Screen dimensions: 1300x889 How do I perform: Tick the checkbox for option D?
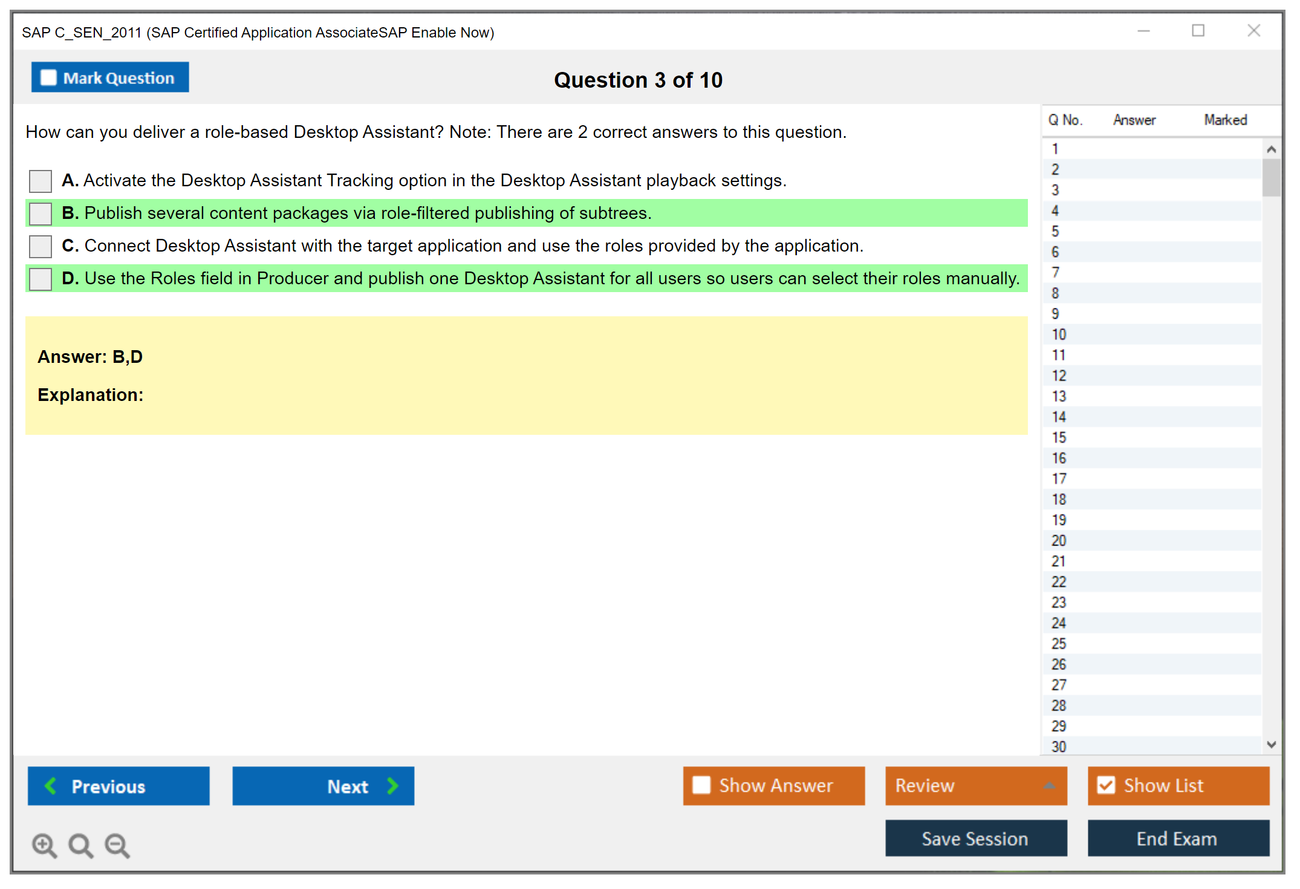41,279
